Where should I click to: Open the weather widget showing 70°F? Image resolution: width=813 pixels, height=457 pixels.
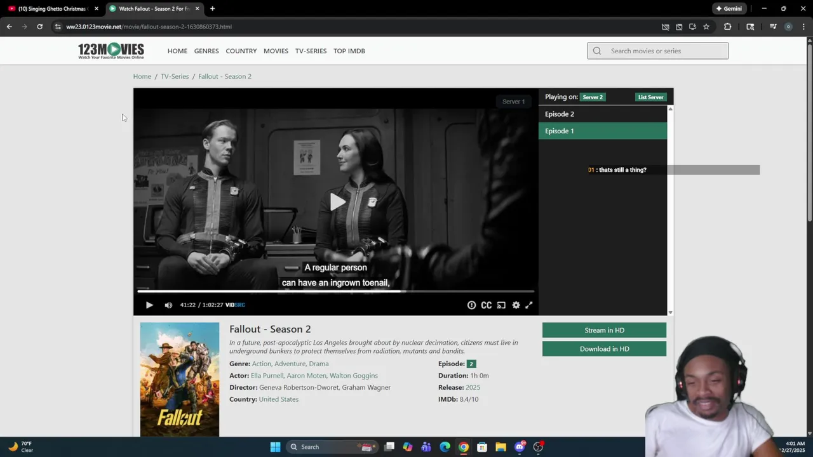pyautogui.click(x=20, y=447)
